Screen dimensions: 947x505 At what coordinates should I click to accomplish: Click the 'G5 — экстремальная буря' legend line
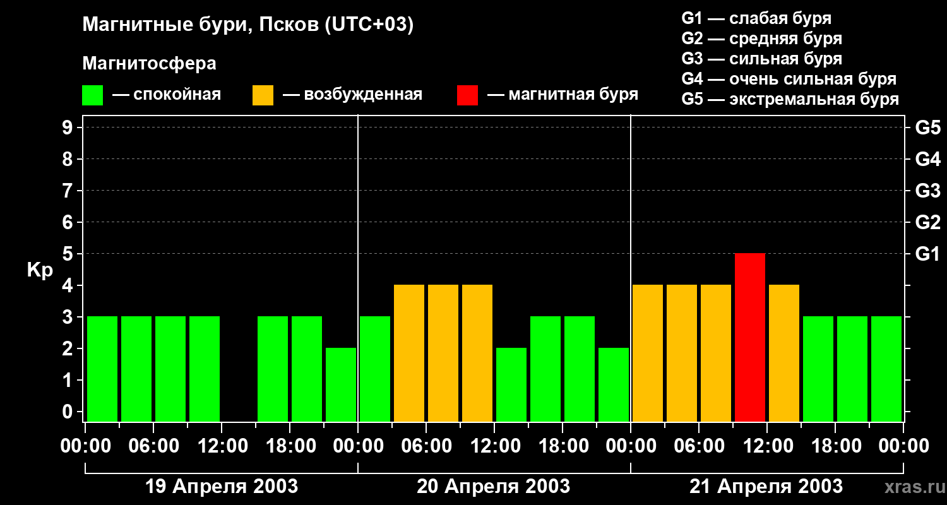coord(790,99)
